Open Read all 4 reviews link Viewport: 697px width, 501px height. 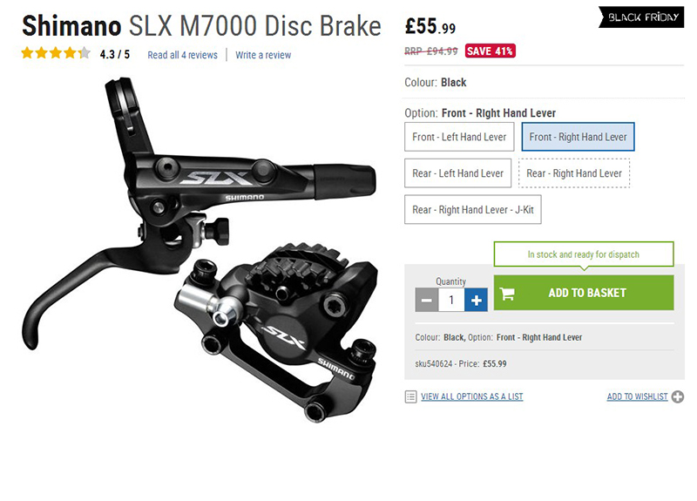coord(183,55)
